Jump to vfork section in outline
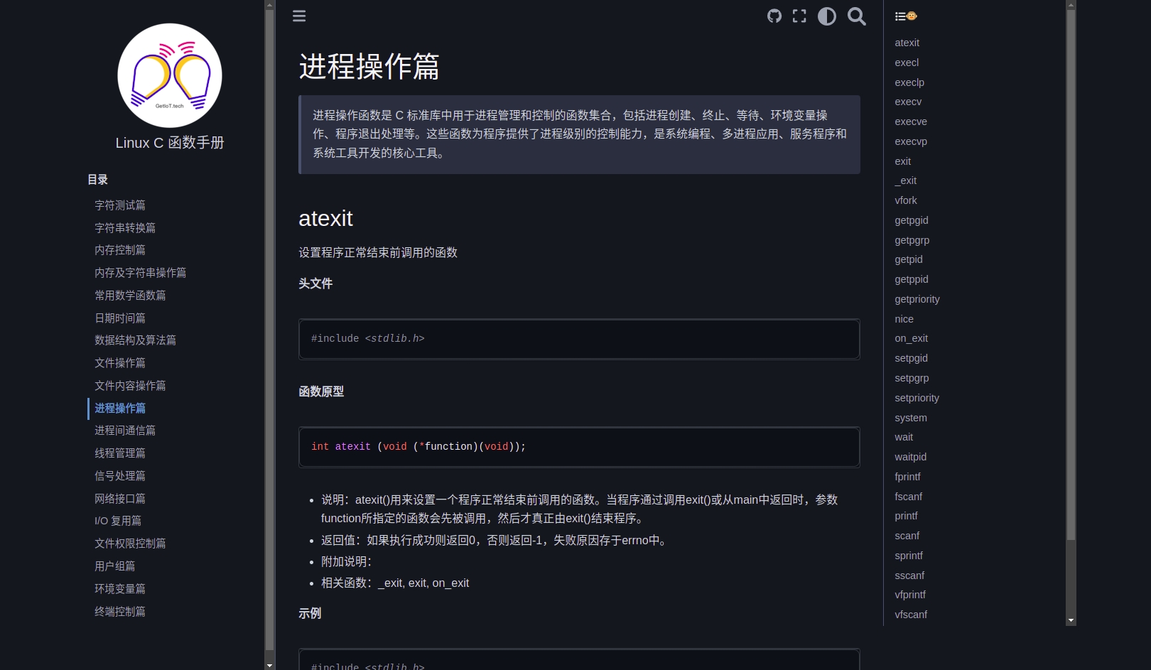 (x=906, y=200)
